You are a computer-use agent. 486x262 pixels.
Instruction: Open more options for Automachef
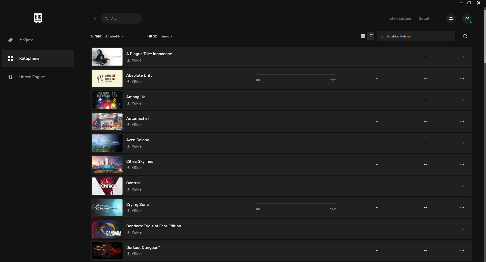[x=462, y=122]
